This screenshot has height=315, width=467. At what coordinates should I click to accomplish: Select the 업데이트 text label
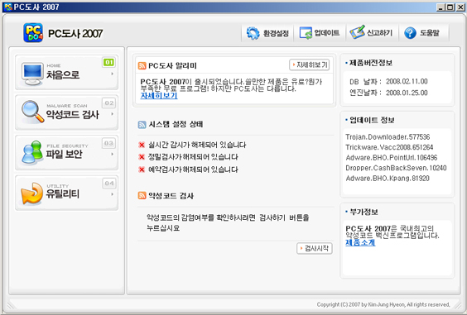(327, 33)
